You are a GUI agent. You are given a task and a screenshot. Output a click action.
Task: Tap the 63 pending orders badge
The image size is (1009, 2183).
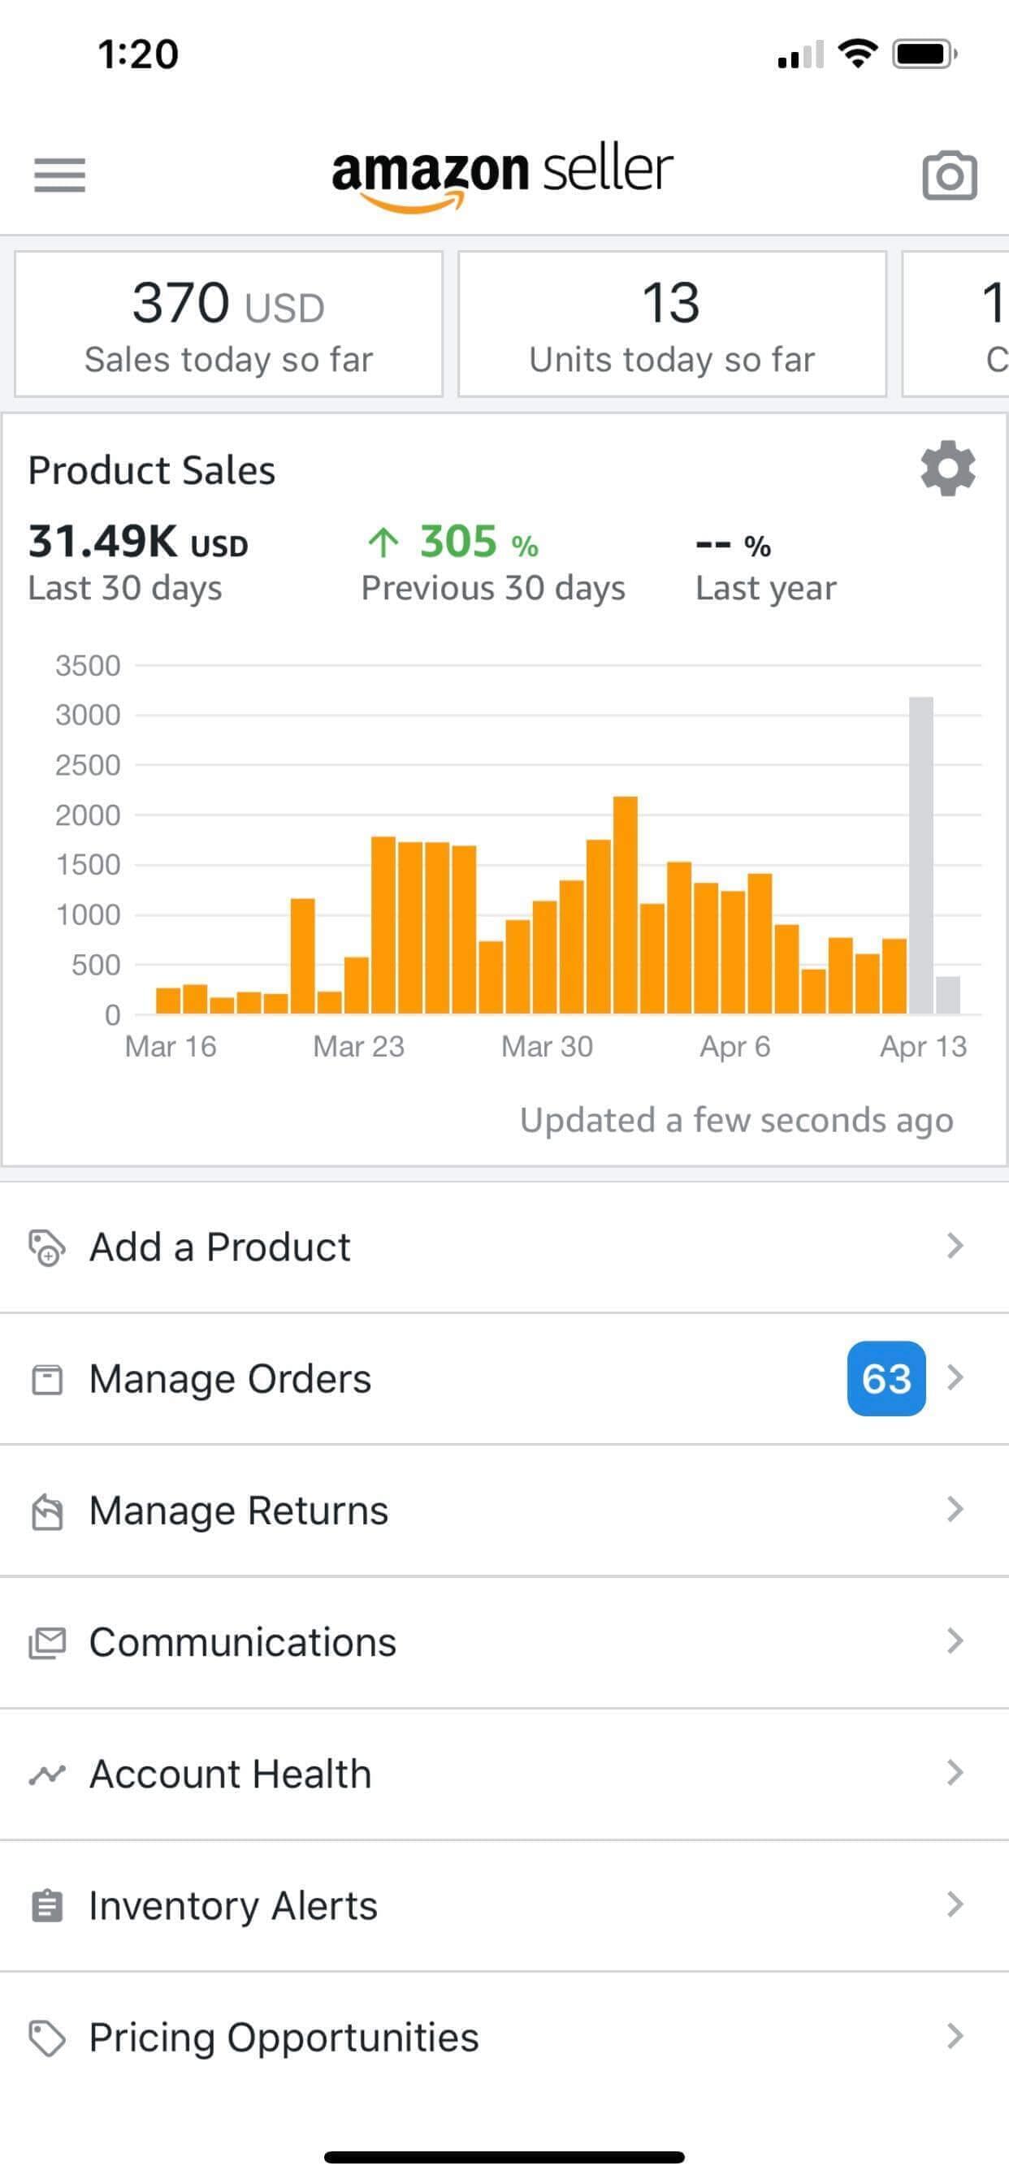click(886, 1379)
